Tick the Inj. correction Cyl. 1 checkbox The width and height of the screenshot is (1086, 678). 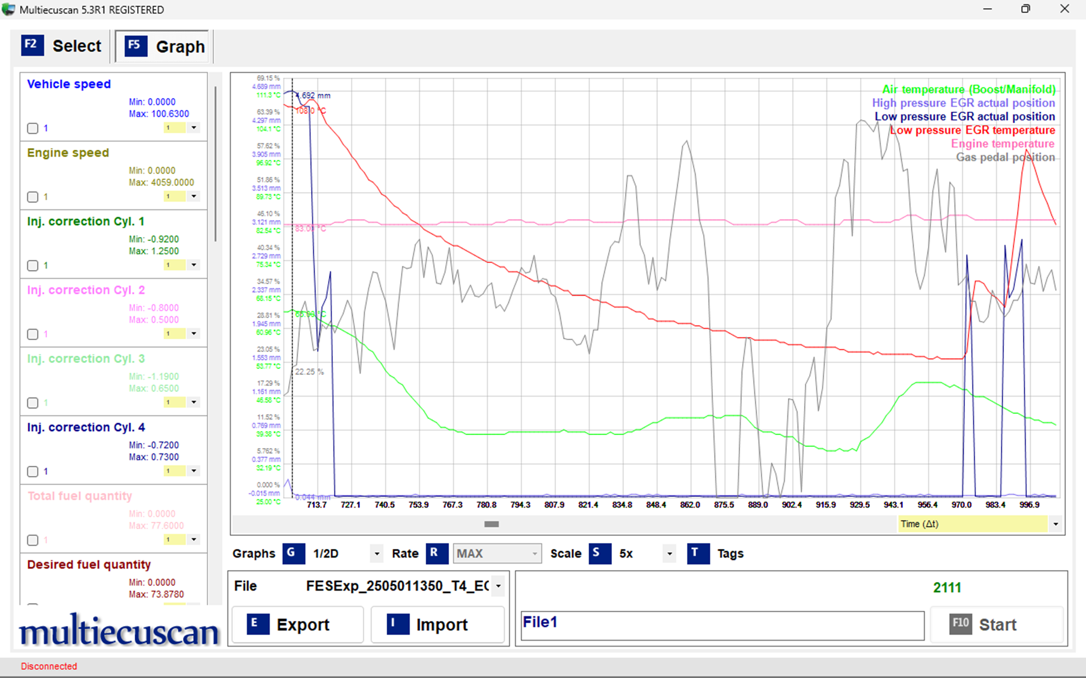coord(33,266)
